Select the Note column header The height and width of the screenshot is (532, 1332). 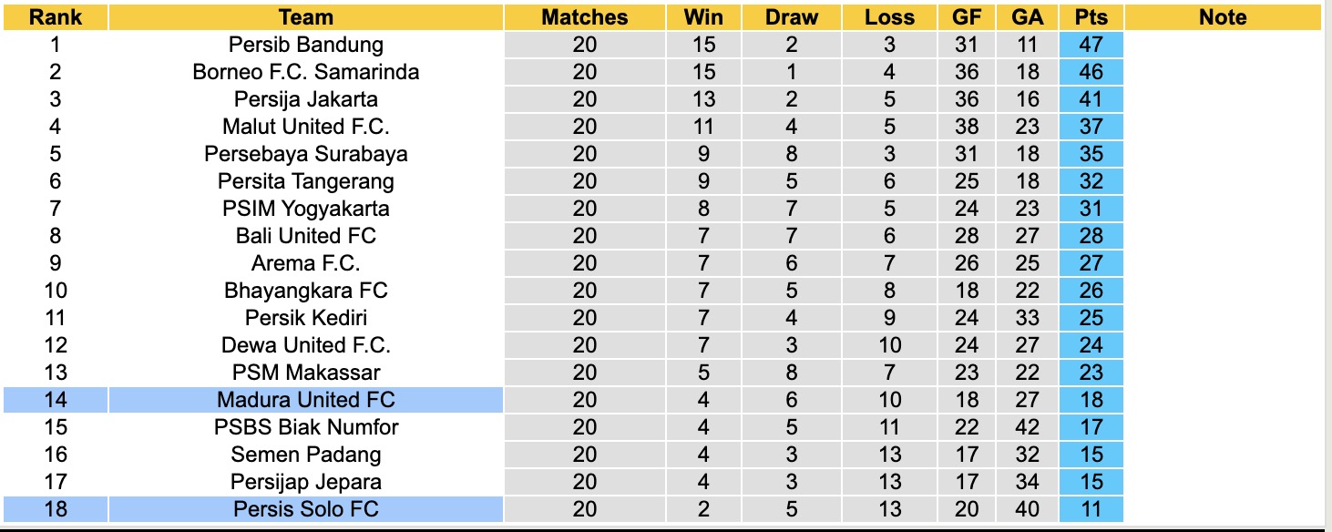[x=1223, y=17]
